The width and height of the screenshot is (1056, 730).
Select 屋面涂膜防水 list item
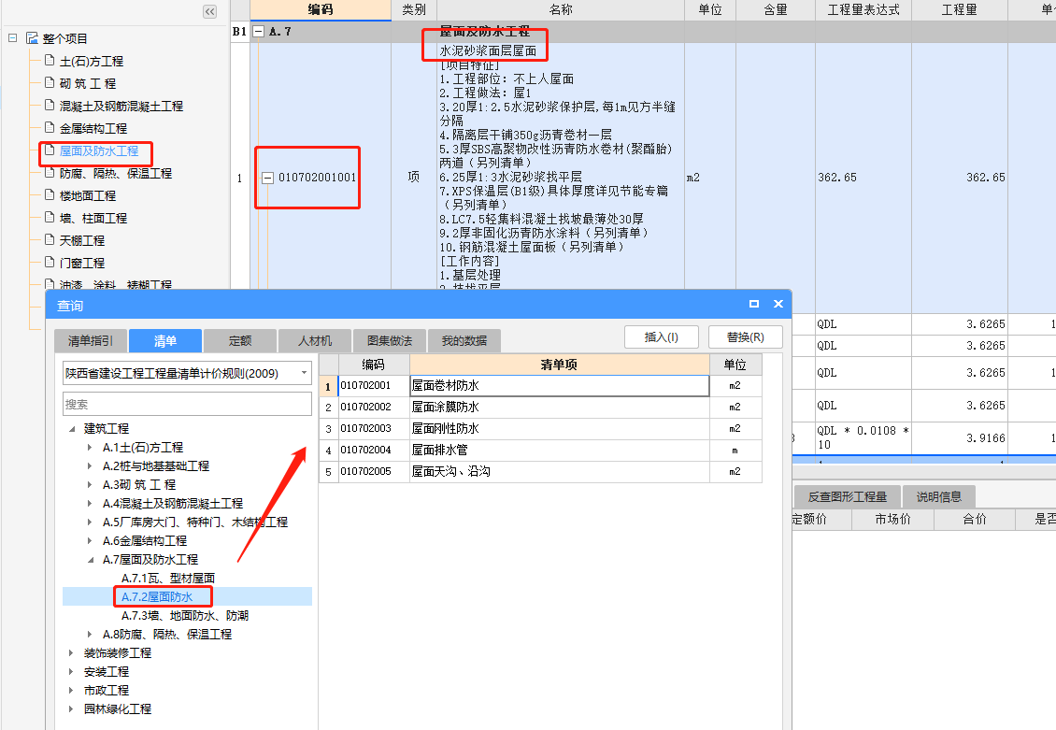tap(559, 408)
